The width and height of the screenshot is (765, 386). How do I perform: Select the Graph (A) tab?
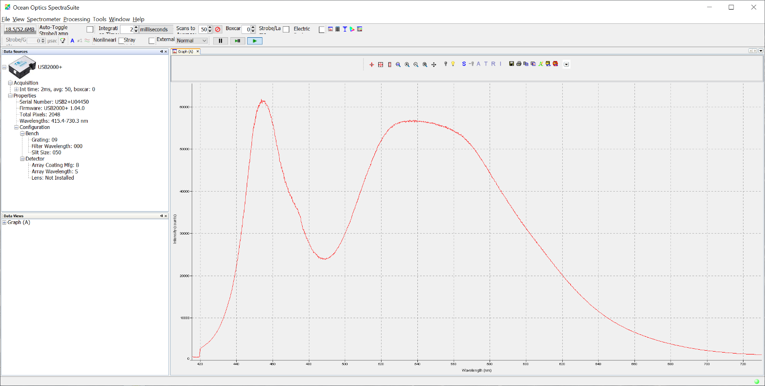tap(185, 52)
